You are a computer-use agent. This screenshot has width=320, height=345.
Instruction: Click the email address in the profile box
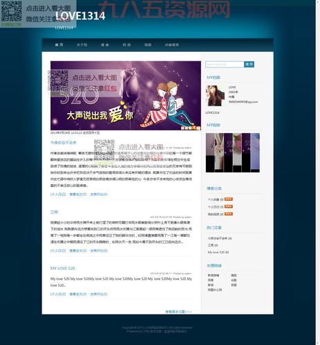click(x=243, y=101)
